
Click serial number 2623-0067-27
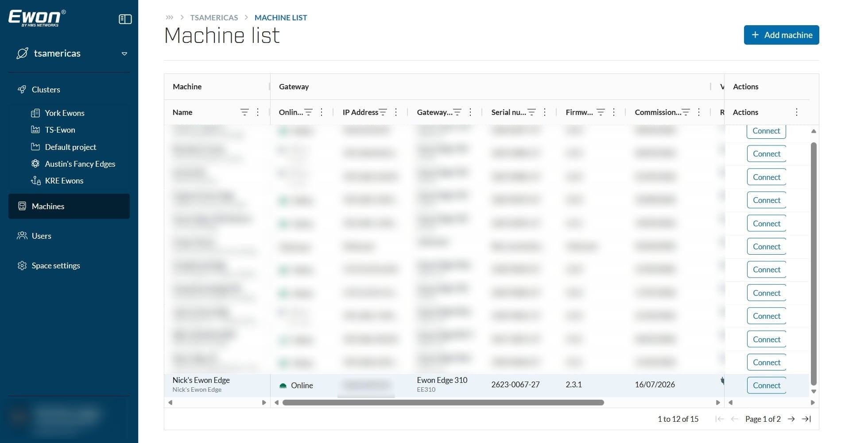tap(516, 385)
